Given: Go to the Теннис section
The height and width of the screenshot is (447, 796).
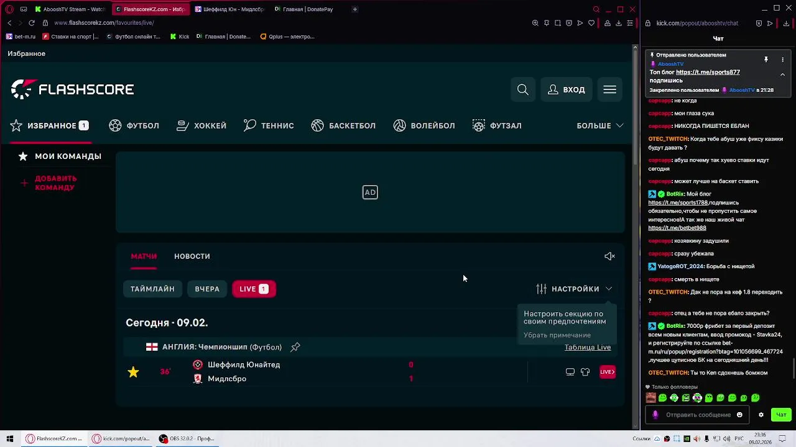Looking at the screenshot, I should pos(269,125).
